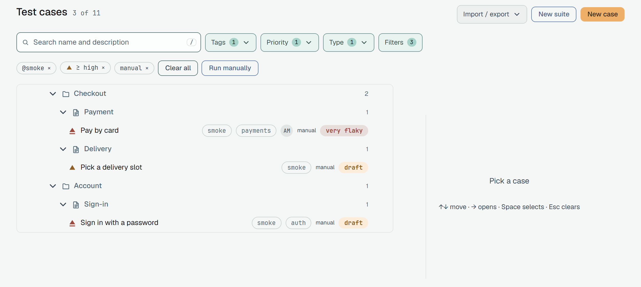Viewport: 641px width, 287px height.
Task: Click the AM assignee avatar
Action: point(287,131)
